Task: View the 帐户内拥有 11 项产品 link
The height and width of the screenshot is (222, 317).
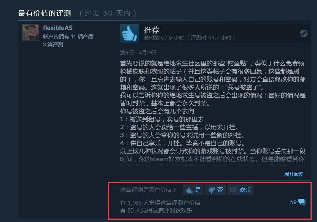Action: (68, 36)
